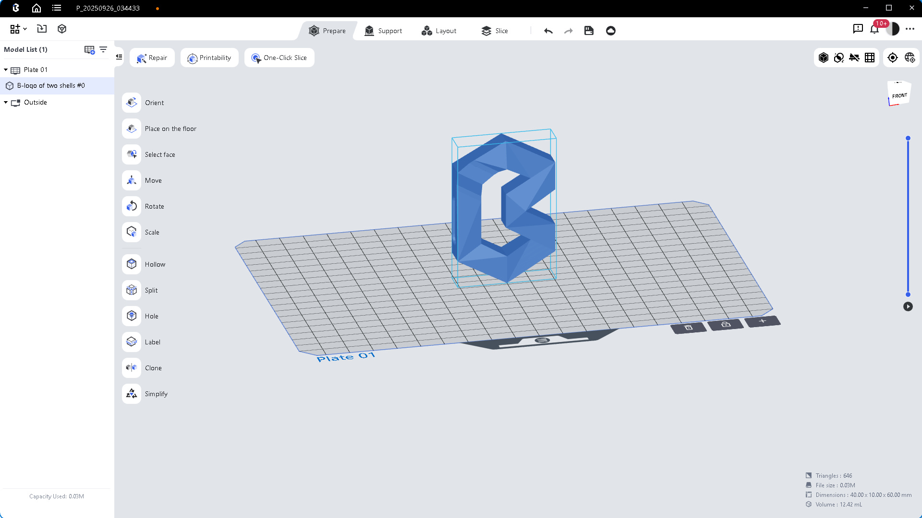
Task: Select the B-logo of two shells #0 model
Action: coord(57,86)
